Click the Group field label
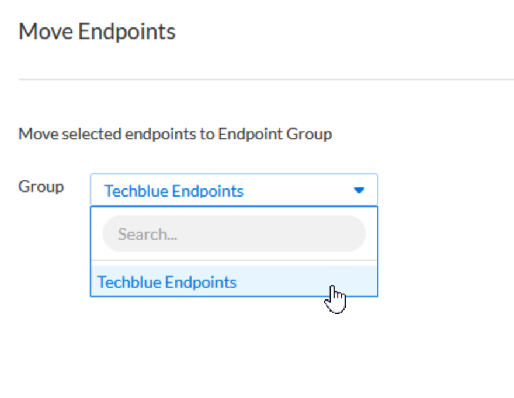This screenshot has height=398, width=514. click(x=41, y=187)
